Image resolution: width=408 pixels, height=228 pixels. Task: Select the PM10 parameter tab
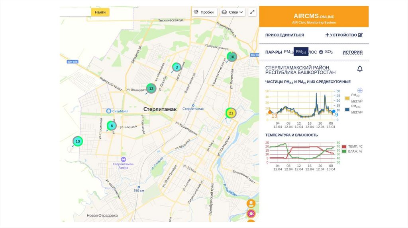[288, 52]
